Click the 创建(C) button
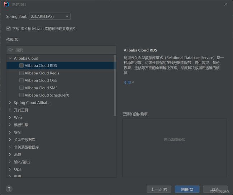Viewport: 233px width, 195px height. click(187, 189)
